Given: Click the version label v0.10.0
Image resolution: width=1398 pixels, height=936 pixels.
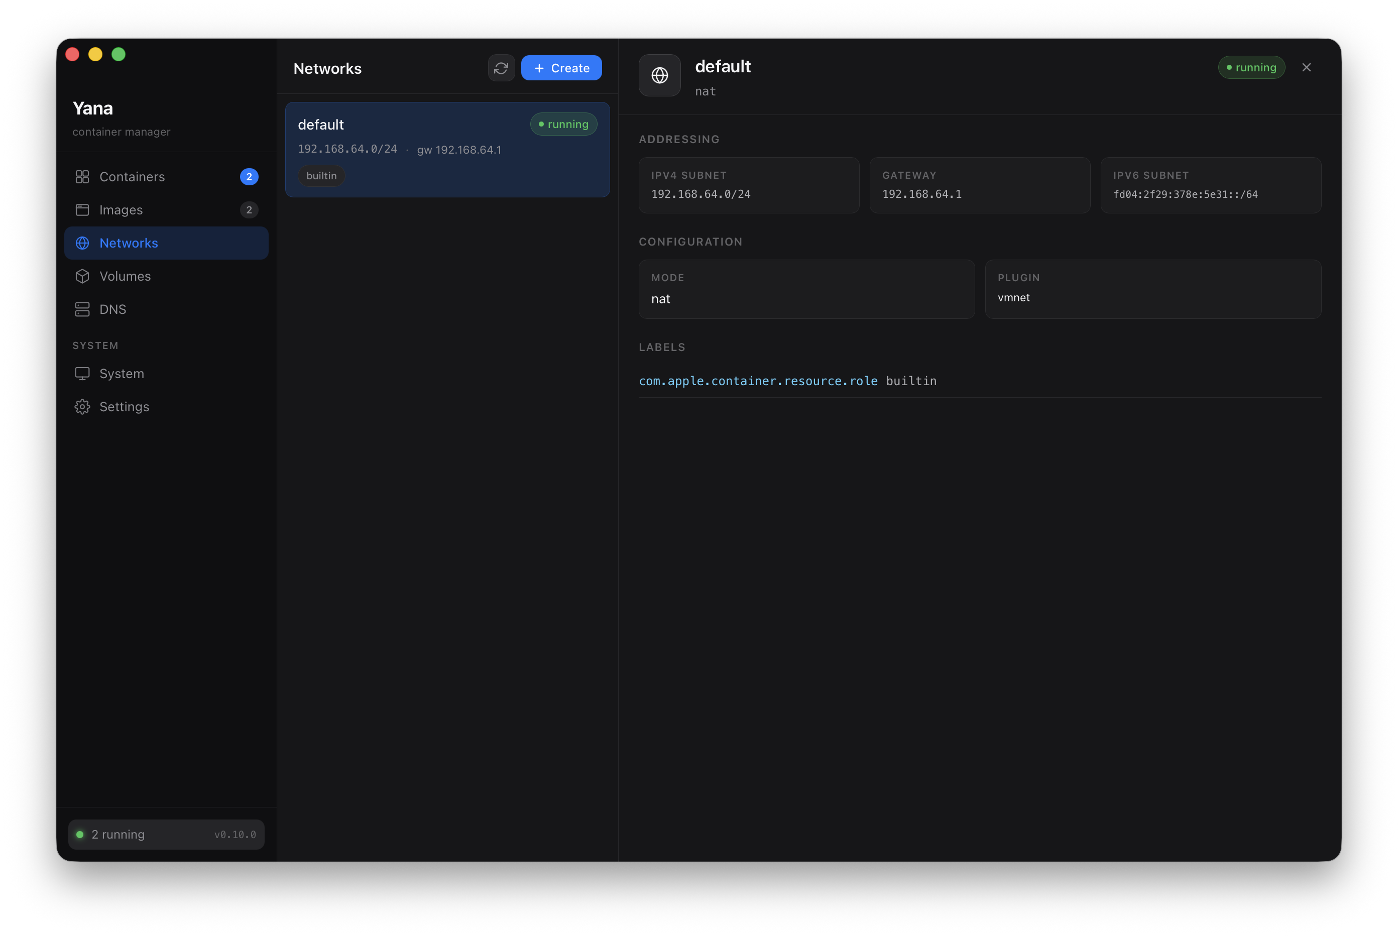Looking at the screenshot, I should tap(235, 835).
